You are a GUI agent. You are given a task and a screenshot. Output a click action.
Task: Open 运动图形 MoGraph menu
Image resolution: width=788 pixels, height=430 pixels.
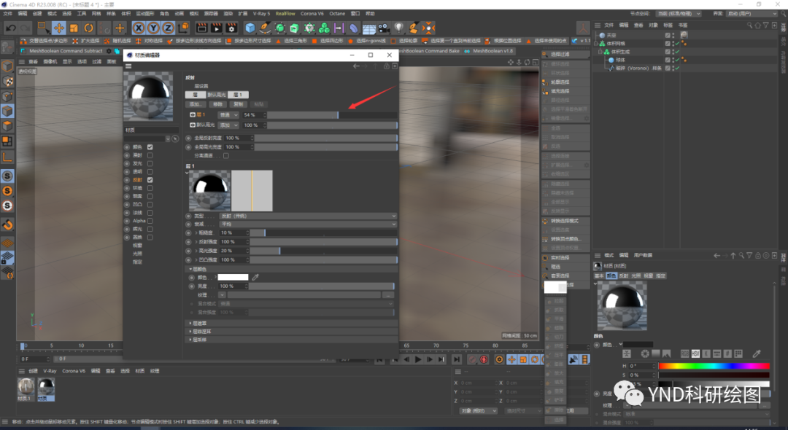[x=144, y=14]
